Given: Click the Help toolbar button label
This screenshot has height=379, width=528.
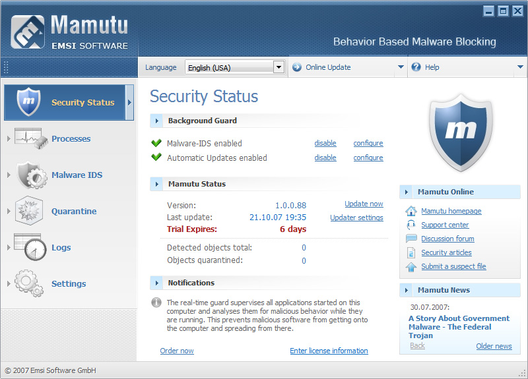Looking at the screenshot, I should [x=432, y=67].
